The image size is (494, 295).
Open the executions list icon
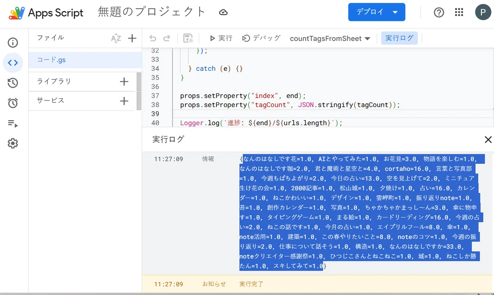pos(13,123)
